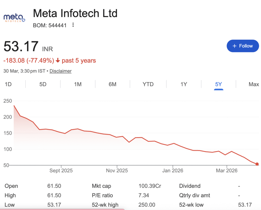Show the Max time range
Viewport: 261px width, 210px height.
pyautogui.click(x=254, y=84)
